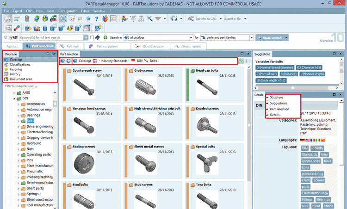Click the horizontal scrollbar in Suggestions panel

click(293, 88)
